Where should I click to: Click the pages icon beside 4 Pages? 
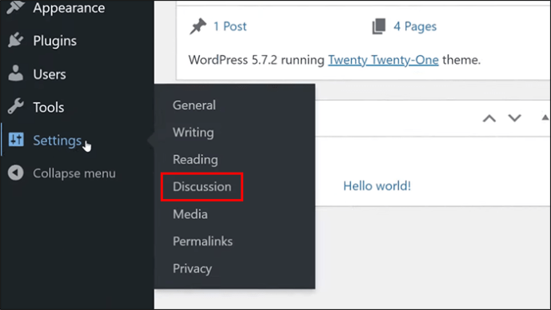(379, 26)
